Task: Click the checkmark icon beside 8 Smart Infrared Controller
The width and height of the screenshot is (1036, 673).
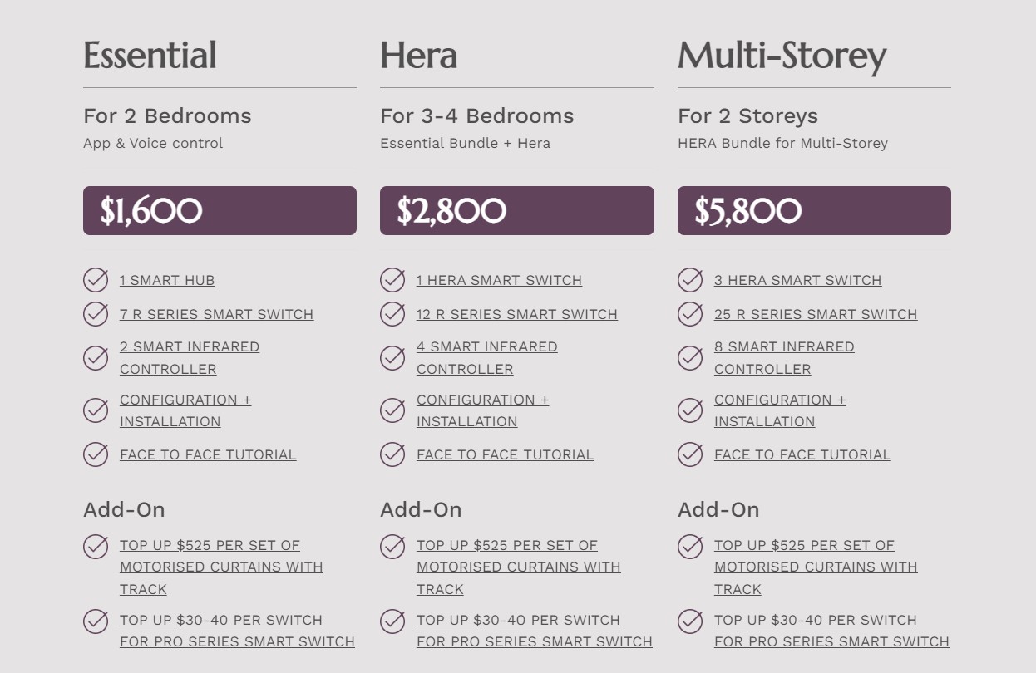Action: coord(690,357)
